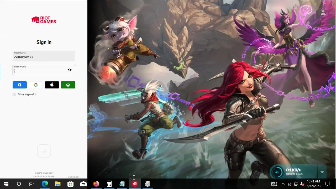
Task: Click the version number V65.0.10
Action: tap(73, 177)
